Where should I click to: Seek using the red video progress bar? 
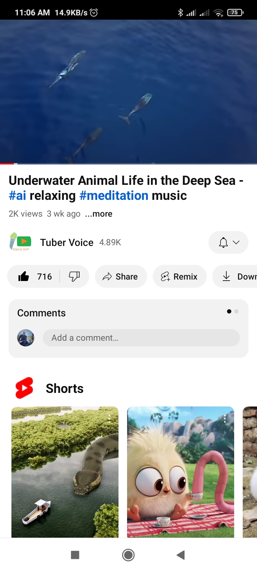click(x=128, y=163)
